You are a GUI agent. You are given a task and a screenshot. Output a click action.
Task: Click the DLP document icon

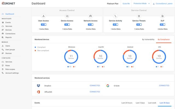(x=162, y=16)
